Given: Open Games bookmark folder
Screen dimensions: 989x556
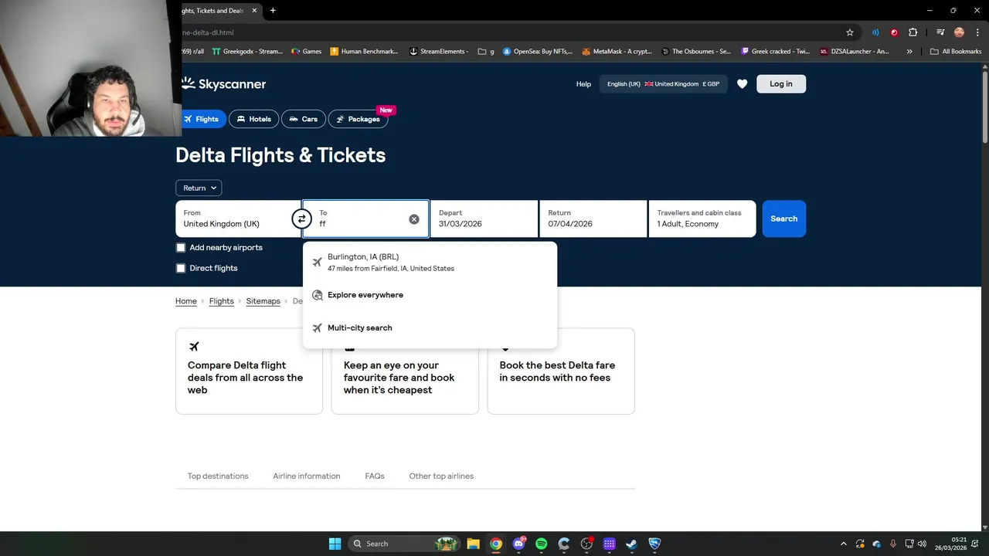Looking at the screenshot, I should (306, 52).
